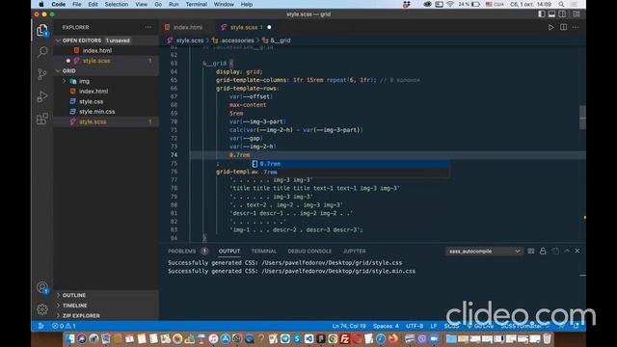
Task: Click Spaces: 4 indentation setting
Action: point(386,326)
